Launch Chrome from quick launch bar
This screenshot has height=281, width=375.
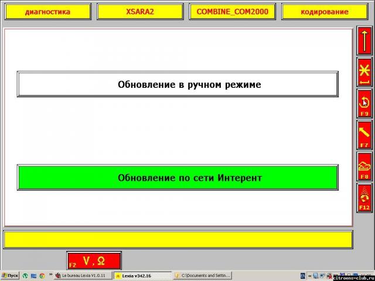point(42,276)
